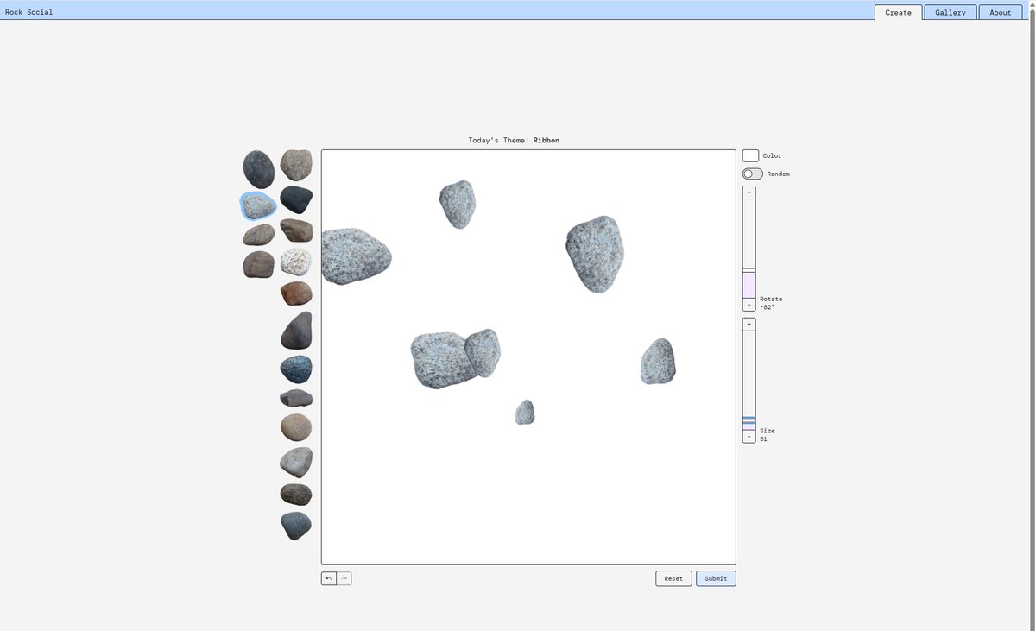Click the Rock Social title
The image size is (1036, 631).
pyautogui.click(x=28, y=12)
